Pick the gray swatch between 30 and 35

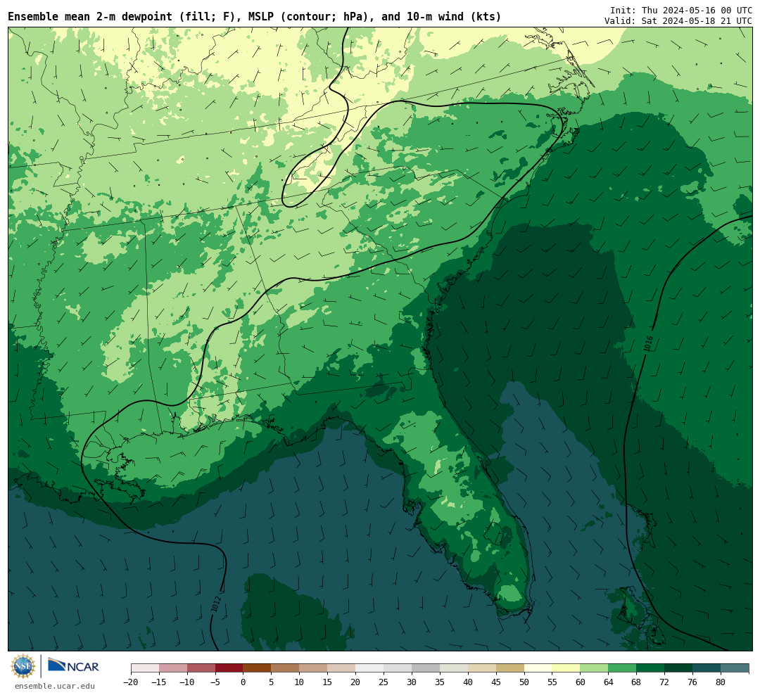click(x=426, y=668)
